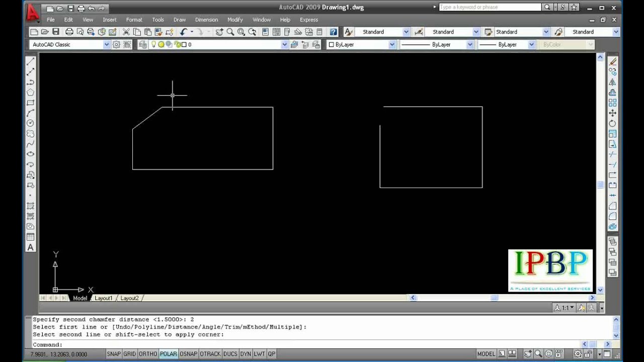
Task: Toggle LWT lineweight display
Action: click(259, 354)
